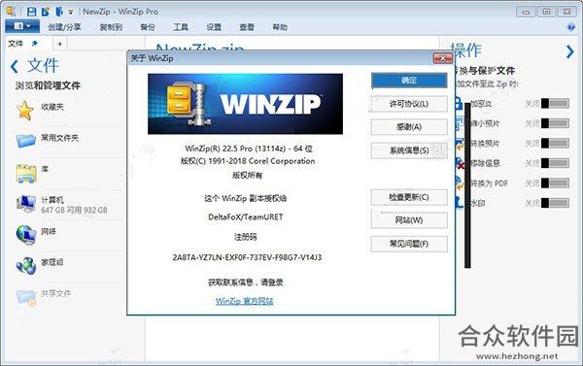The width and height of the screenshot is (583, 366).
Task: Open the 帮助 menu
Action: click(280, 27)
